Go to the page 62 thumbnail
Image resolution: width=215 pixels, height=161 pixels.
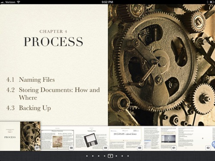point(194,139)
